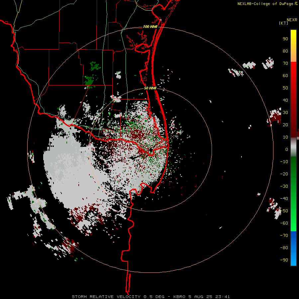Click the gray zero-velocity segment of color bar

click(x=293, y=147)
